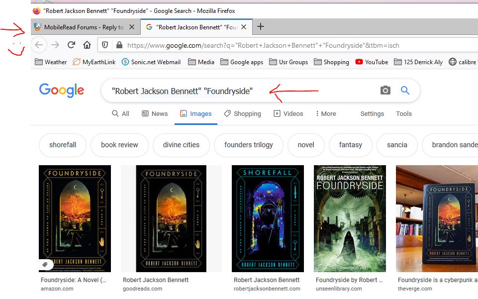Close the Google Search tab
The height and width of the screenshot is (299, 478).
click(x=244, y=27)
